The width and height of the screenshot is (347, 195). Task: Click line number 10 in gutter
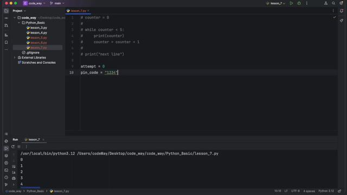tap(72, 73)
